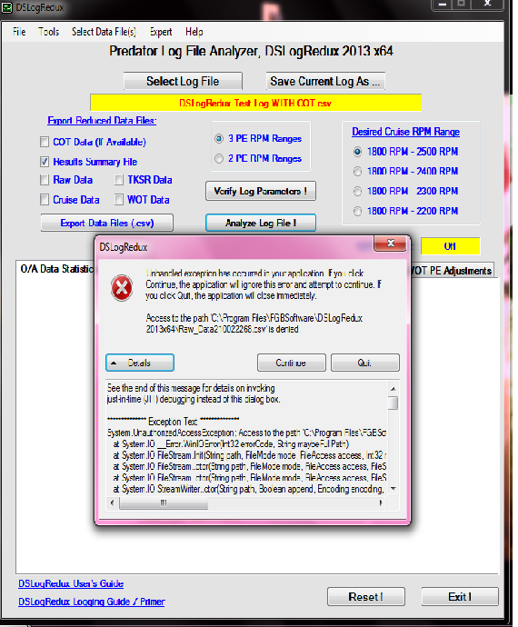Image resolution: width=518 pixels, height=627 pixels.
Task: Choose 1800 RPM - 2200 RPM cruise range
Action: pyautogui.click(x=357, y=211)
